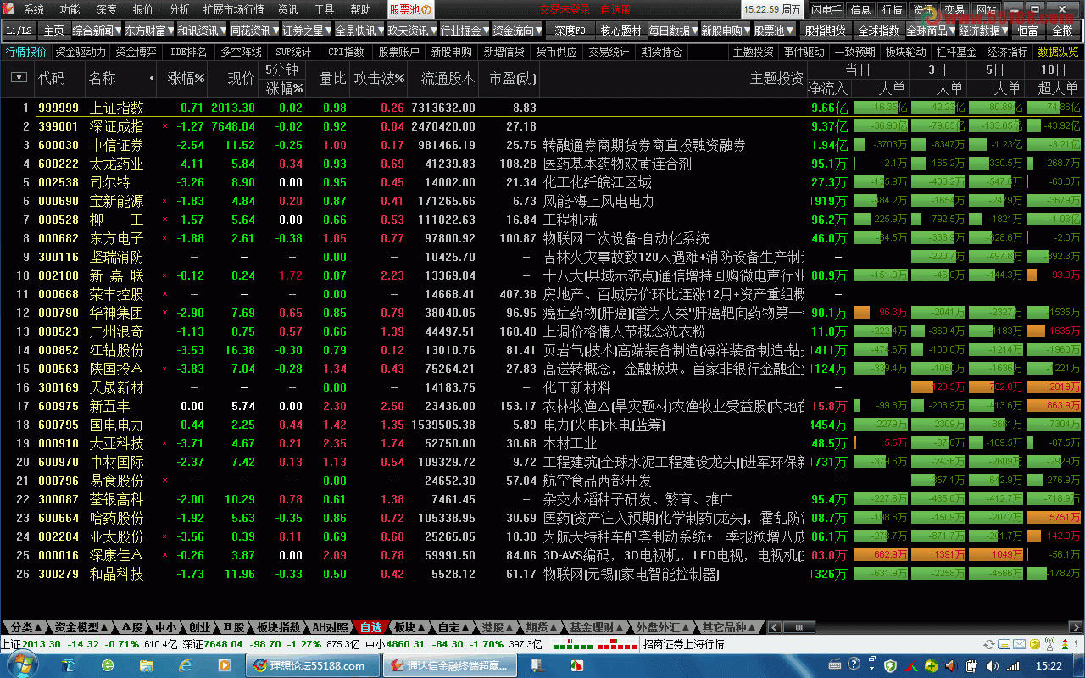
Task: Open 理想论坛55188.com taskbar window
Action: click(x=314, y=665)
